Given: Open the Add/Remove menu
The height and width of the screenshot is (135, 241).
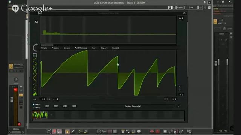Looking at the screenshot, I should pyautogui.click(x=81, y=48).
